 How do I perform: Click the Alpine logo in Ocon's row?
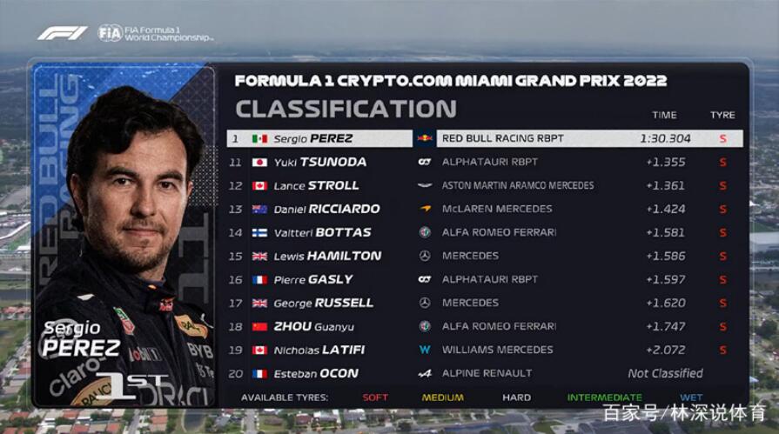425,373
